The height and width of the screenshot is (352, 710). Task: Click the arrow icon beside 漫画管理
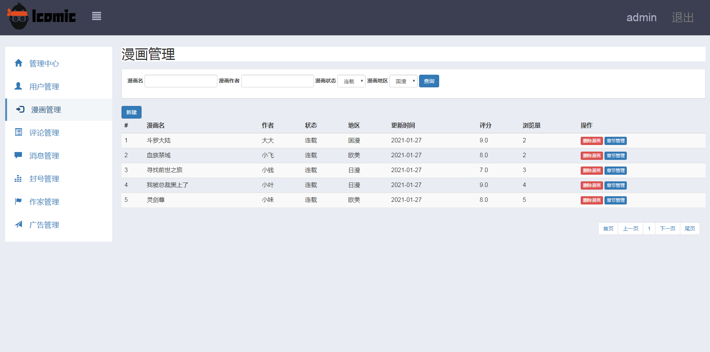point(20,109)
